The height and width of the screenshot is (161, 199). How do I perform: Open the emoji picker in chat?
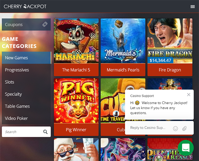175,129
